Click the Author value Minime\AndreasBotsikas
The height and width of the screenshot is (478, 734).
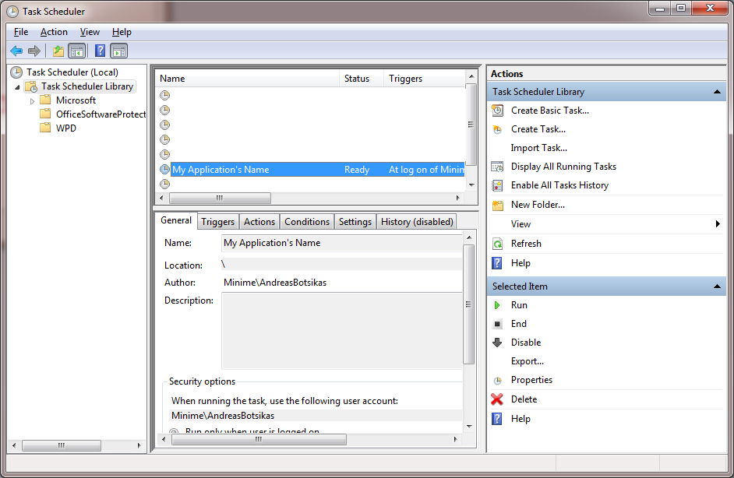tap(275, 283)
